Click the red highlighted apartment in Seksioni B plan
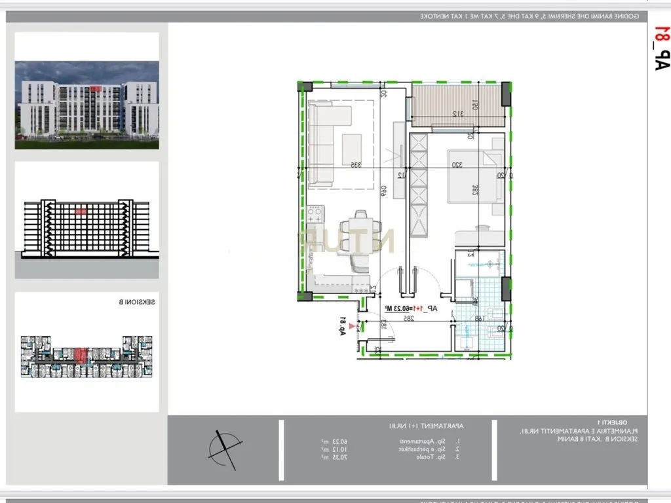The width and height of the screenshot is (671, 503). (81, 355)
